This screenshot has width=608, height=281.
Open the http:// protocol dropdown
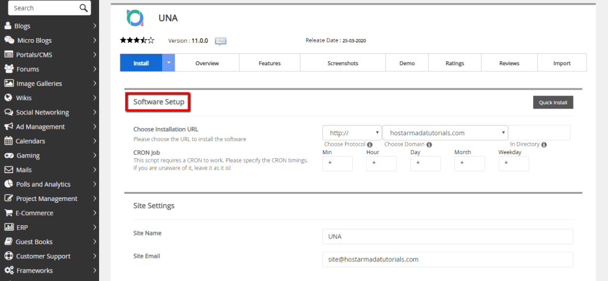[x=352, y=133]
